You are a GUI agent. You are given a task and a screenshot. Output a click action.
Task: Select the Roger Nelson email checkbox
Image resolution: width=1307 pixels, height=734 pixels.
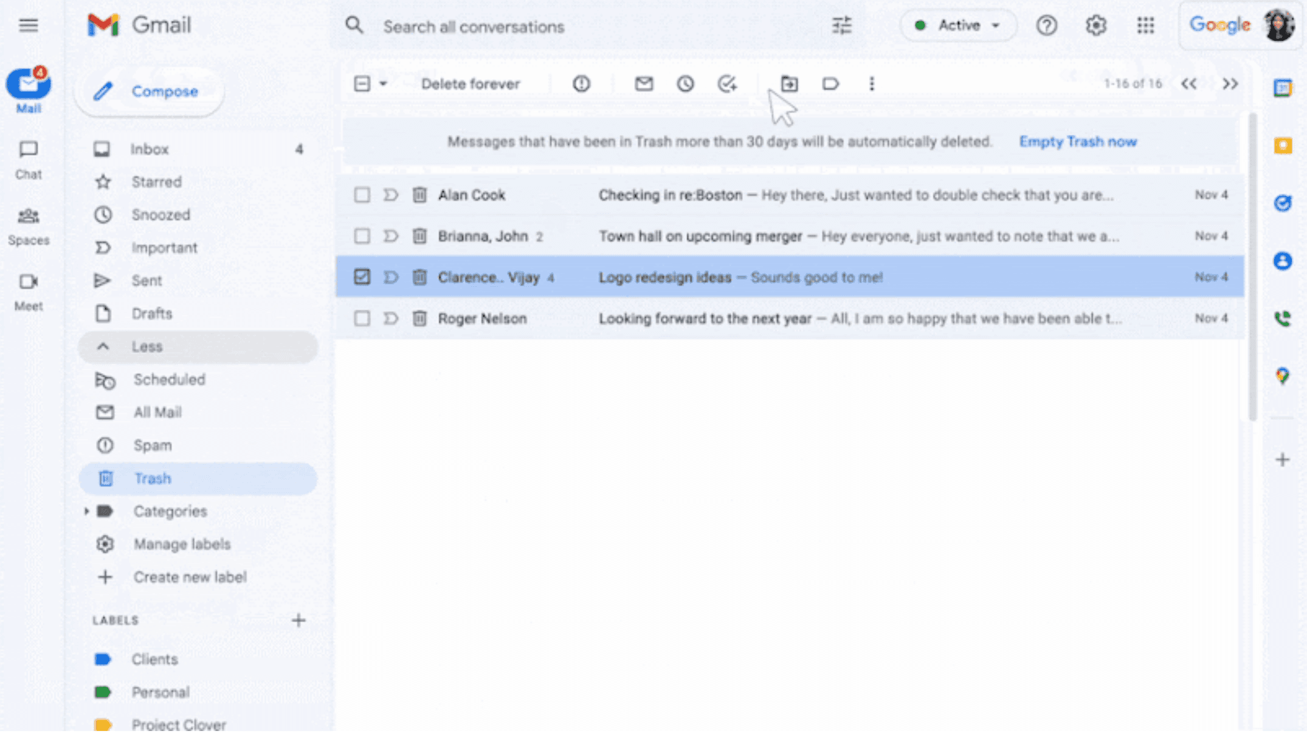pyautogui.click(x=362, y=318)
